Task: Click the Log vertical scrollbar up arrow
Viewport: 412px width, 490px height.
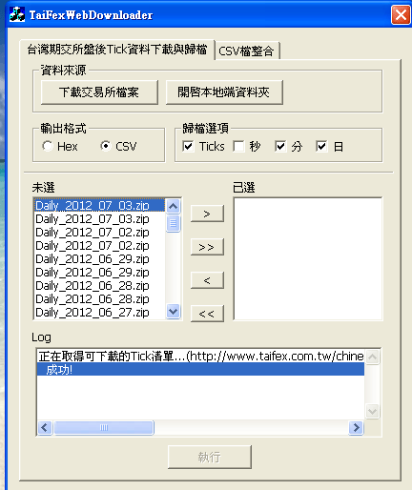Action: 372,357
